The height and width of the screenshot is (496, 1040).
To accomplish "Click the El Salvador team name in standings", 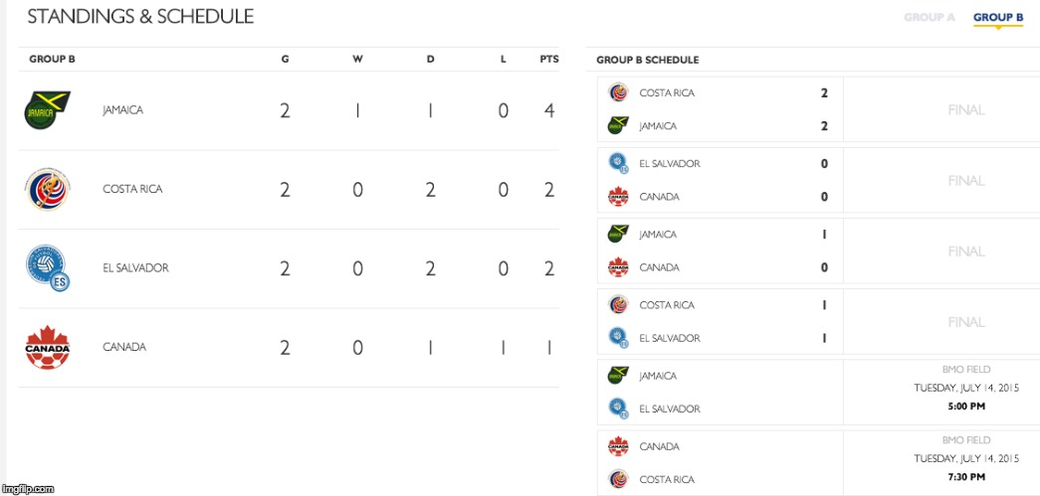I will pyautogui.click(x=135, y=268).
